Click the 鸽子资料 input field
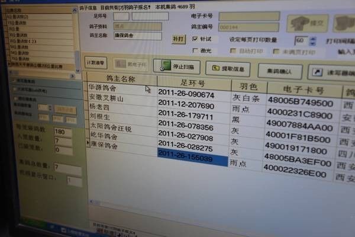The width and height of the screenshot is (355, 237). coord(138,26)
